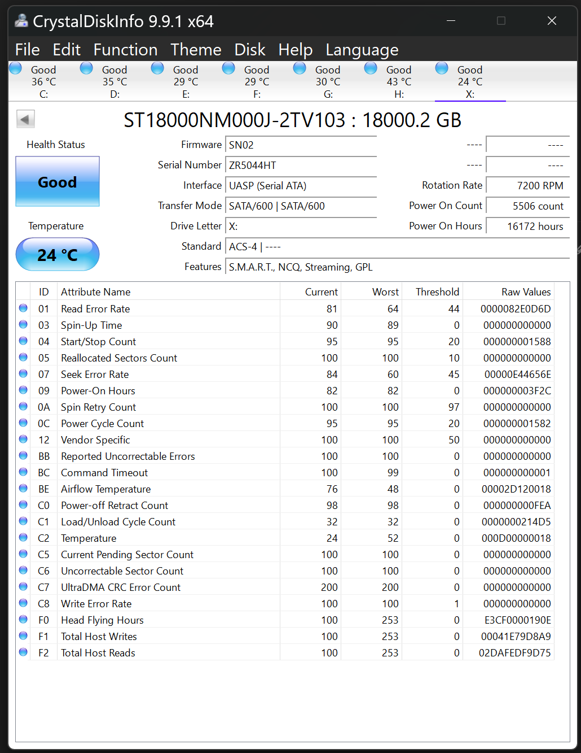Viewport: 581px width, 753px height.
Task: Click the Good health status button
Action: [x=58, y=181]
